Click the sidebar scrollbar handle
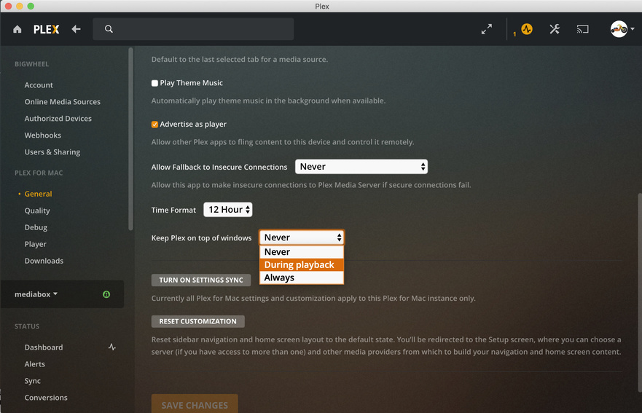 point(130,139)
